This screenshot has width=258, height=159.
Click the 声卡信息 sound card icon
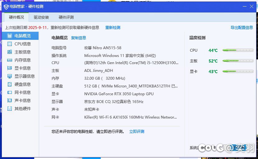coord(10,101)
